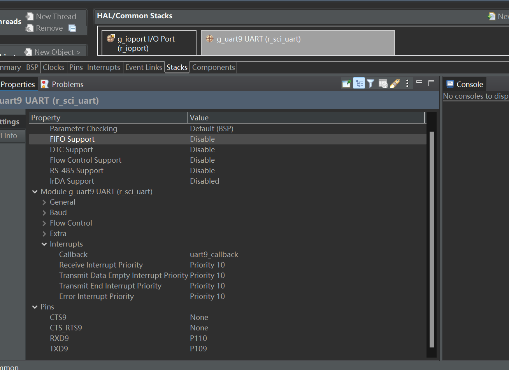Click the g_ioport module icon
This screenshot has height=370, width=509.
pyautogui.click(x=111, y=38)
